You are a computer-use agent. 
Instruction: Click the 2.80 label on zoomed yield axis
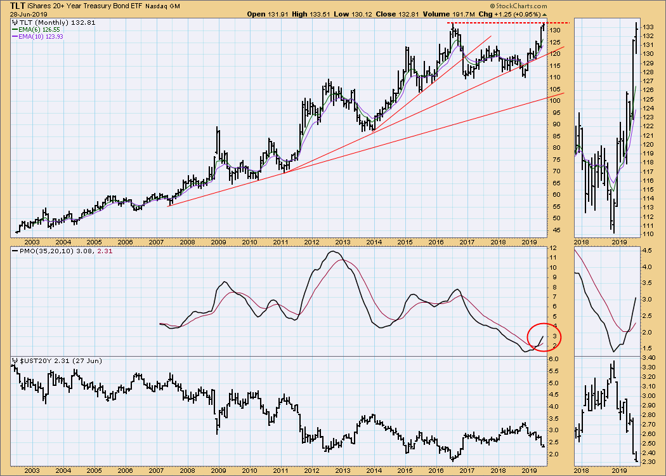tap(649, 415)
